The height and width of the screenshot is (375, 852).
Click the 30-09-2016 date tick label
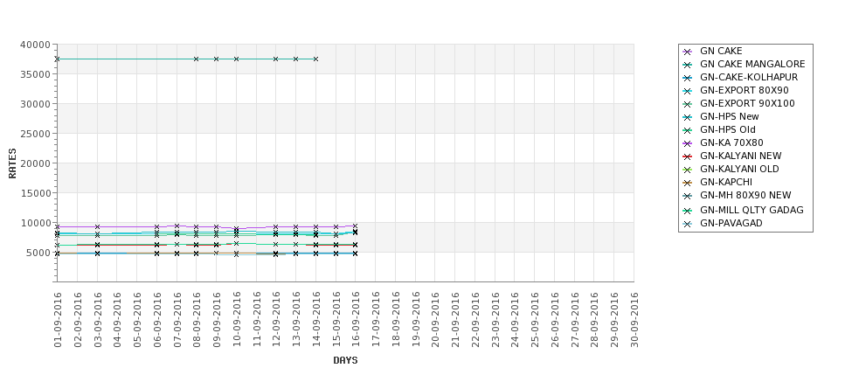point(634,319)
